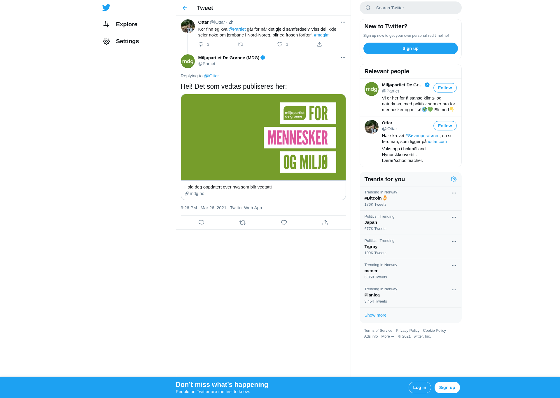Follow Miljøpartiet De Grønne
560x398 pixels.
click(445, 88)
